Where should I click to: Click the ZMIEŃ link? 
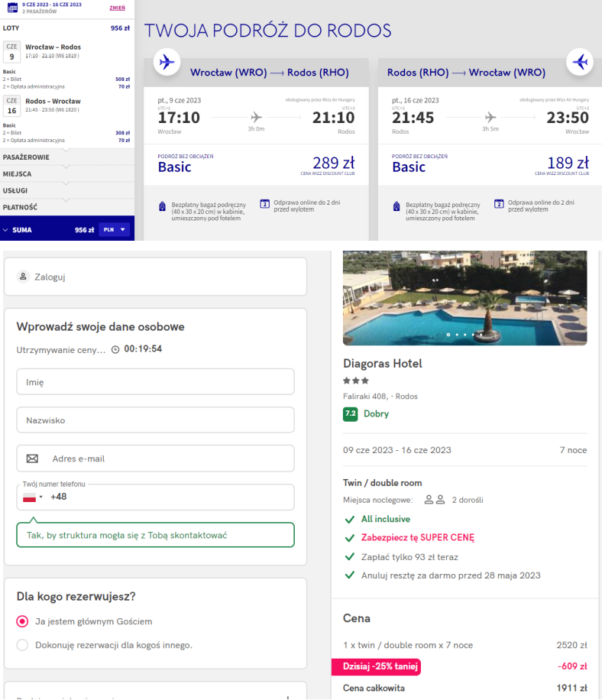click(x=118, y=8)
